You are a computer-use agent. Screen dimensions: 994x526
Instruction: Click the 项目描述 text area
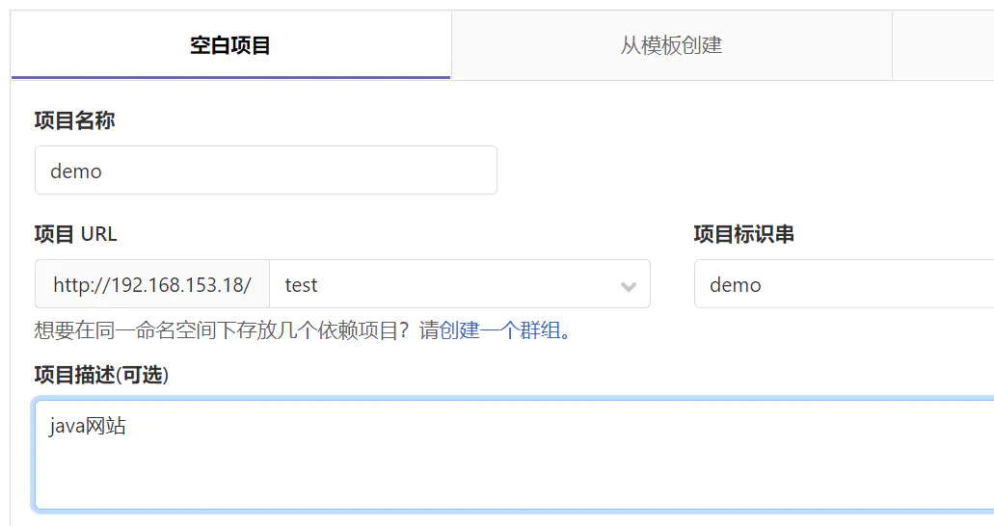click(514, 455)
